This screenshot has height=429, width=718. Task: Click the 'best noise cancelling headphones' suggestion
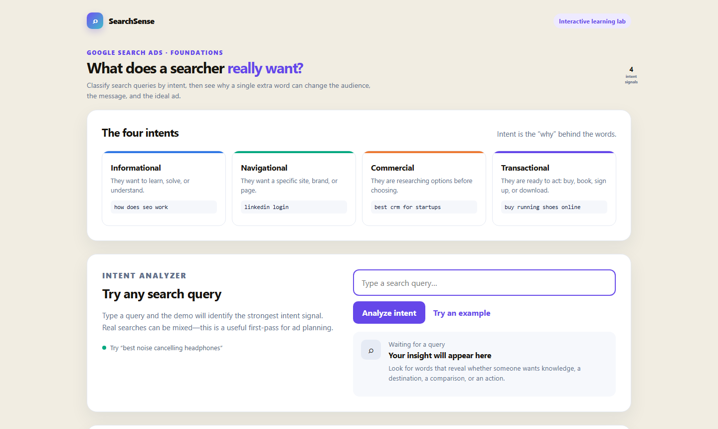click(167, 348)
